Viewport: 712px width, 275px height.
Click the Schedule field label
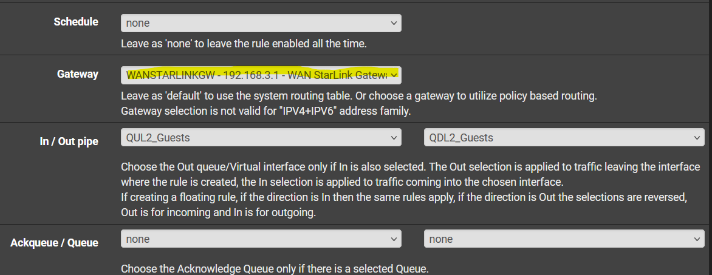(76, 22)
